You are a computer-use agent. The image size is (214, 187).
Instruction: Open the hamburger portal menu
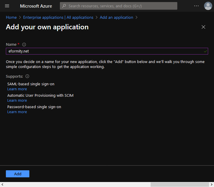click(x=7, y=6)
